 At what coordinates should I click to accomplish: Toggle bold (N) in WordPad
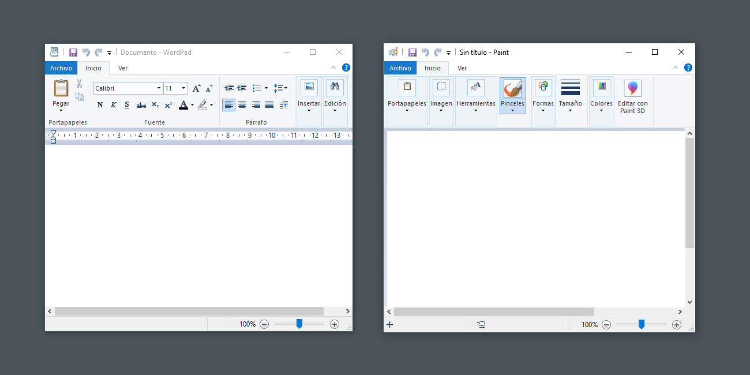pos(100,105)
